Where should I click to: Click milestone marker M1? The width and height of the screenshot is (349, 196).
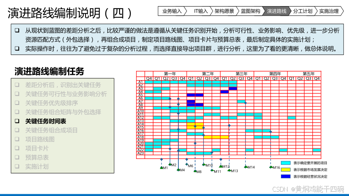161,168
